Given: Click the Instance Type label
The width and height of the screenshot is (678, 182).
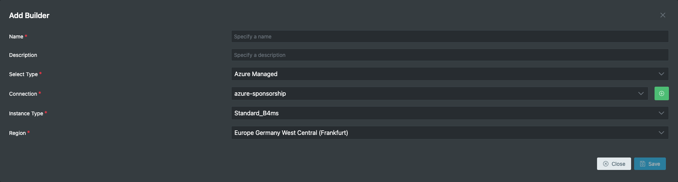Looking at the screenshot, I should [x=26, y=113].
